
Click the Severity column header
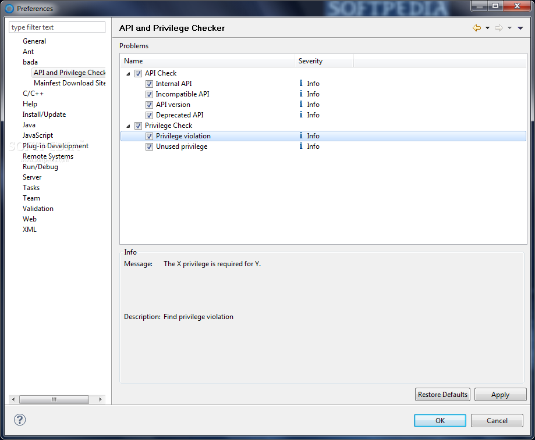coord(324,61)
